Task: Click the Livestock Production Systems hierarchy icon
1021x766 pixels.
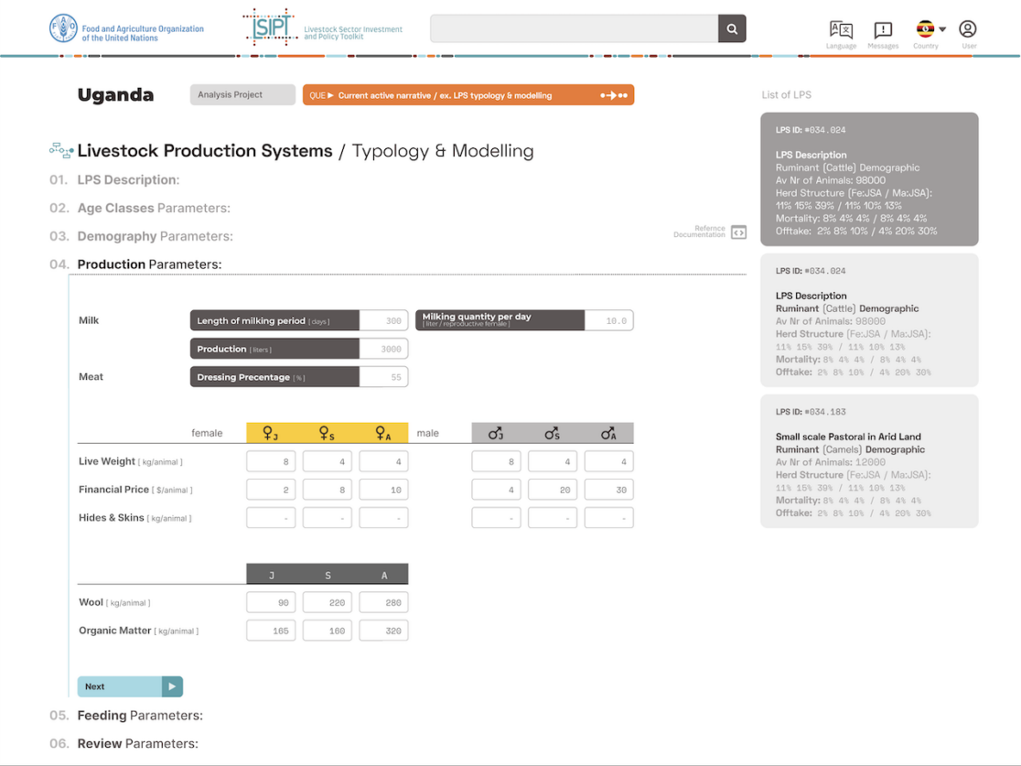Action: coord(61,151)
